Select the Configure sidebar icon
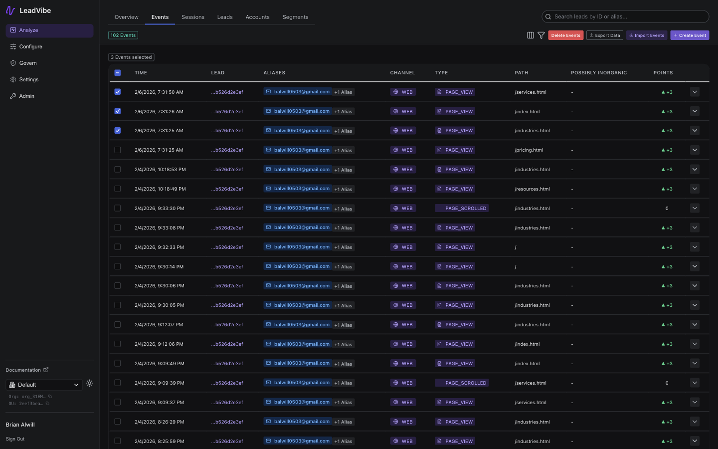This screenshot has width=718, height=449. click(x=12, y=46)
